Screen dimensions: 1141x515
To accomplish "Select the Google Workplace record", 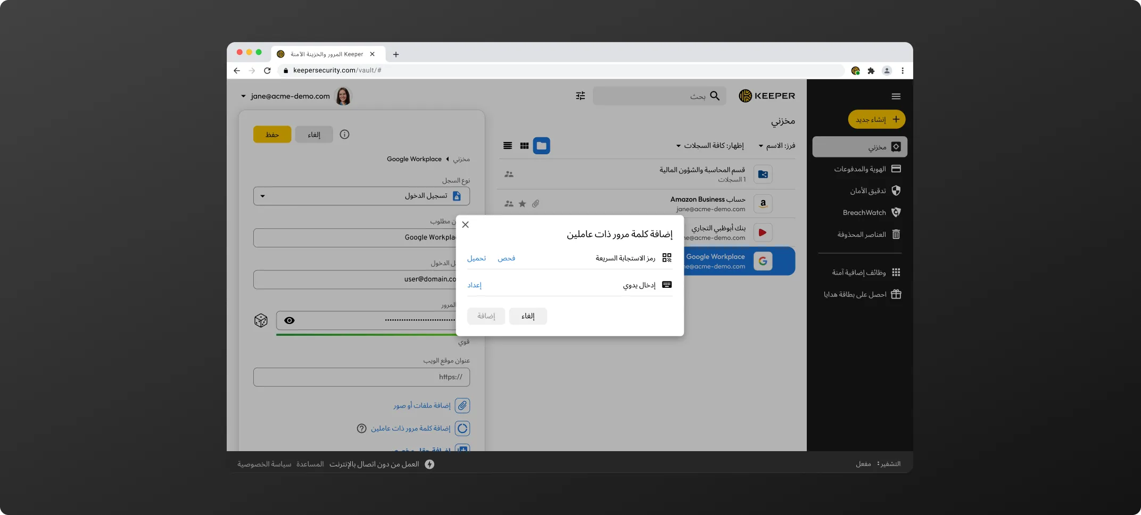I will 740,261.
